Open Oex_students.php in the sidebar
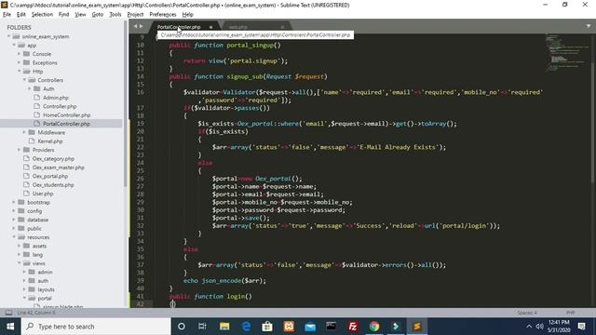 tap(53, 185)
